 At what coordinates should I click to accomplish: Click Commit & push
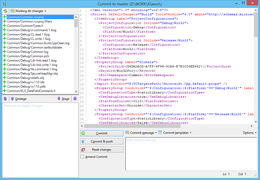click(x=102, y=141)
